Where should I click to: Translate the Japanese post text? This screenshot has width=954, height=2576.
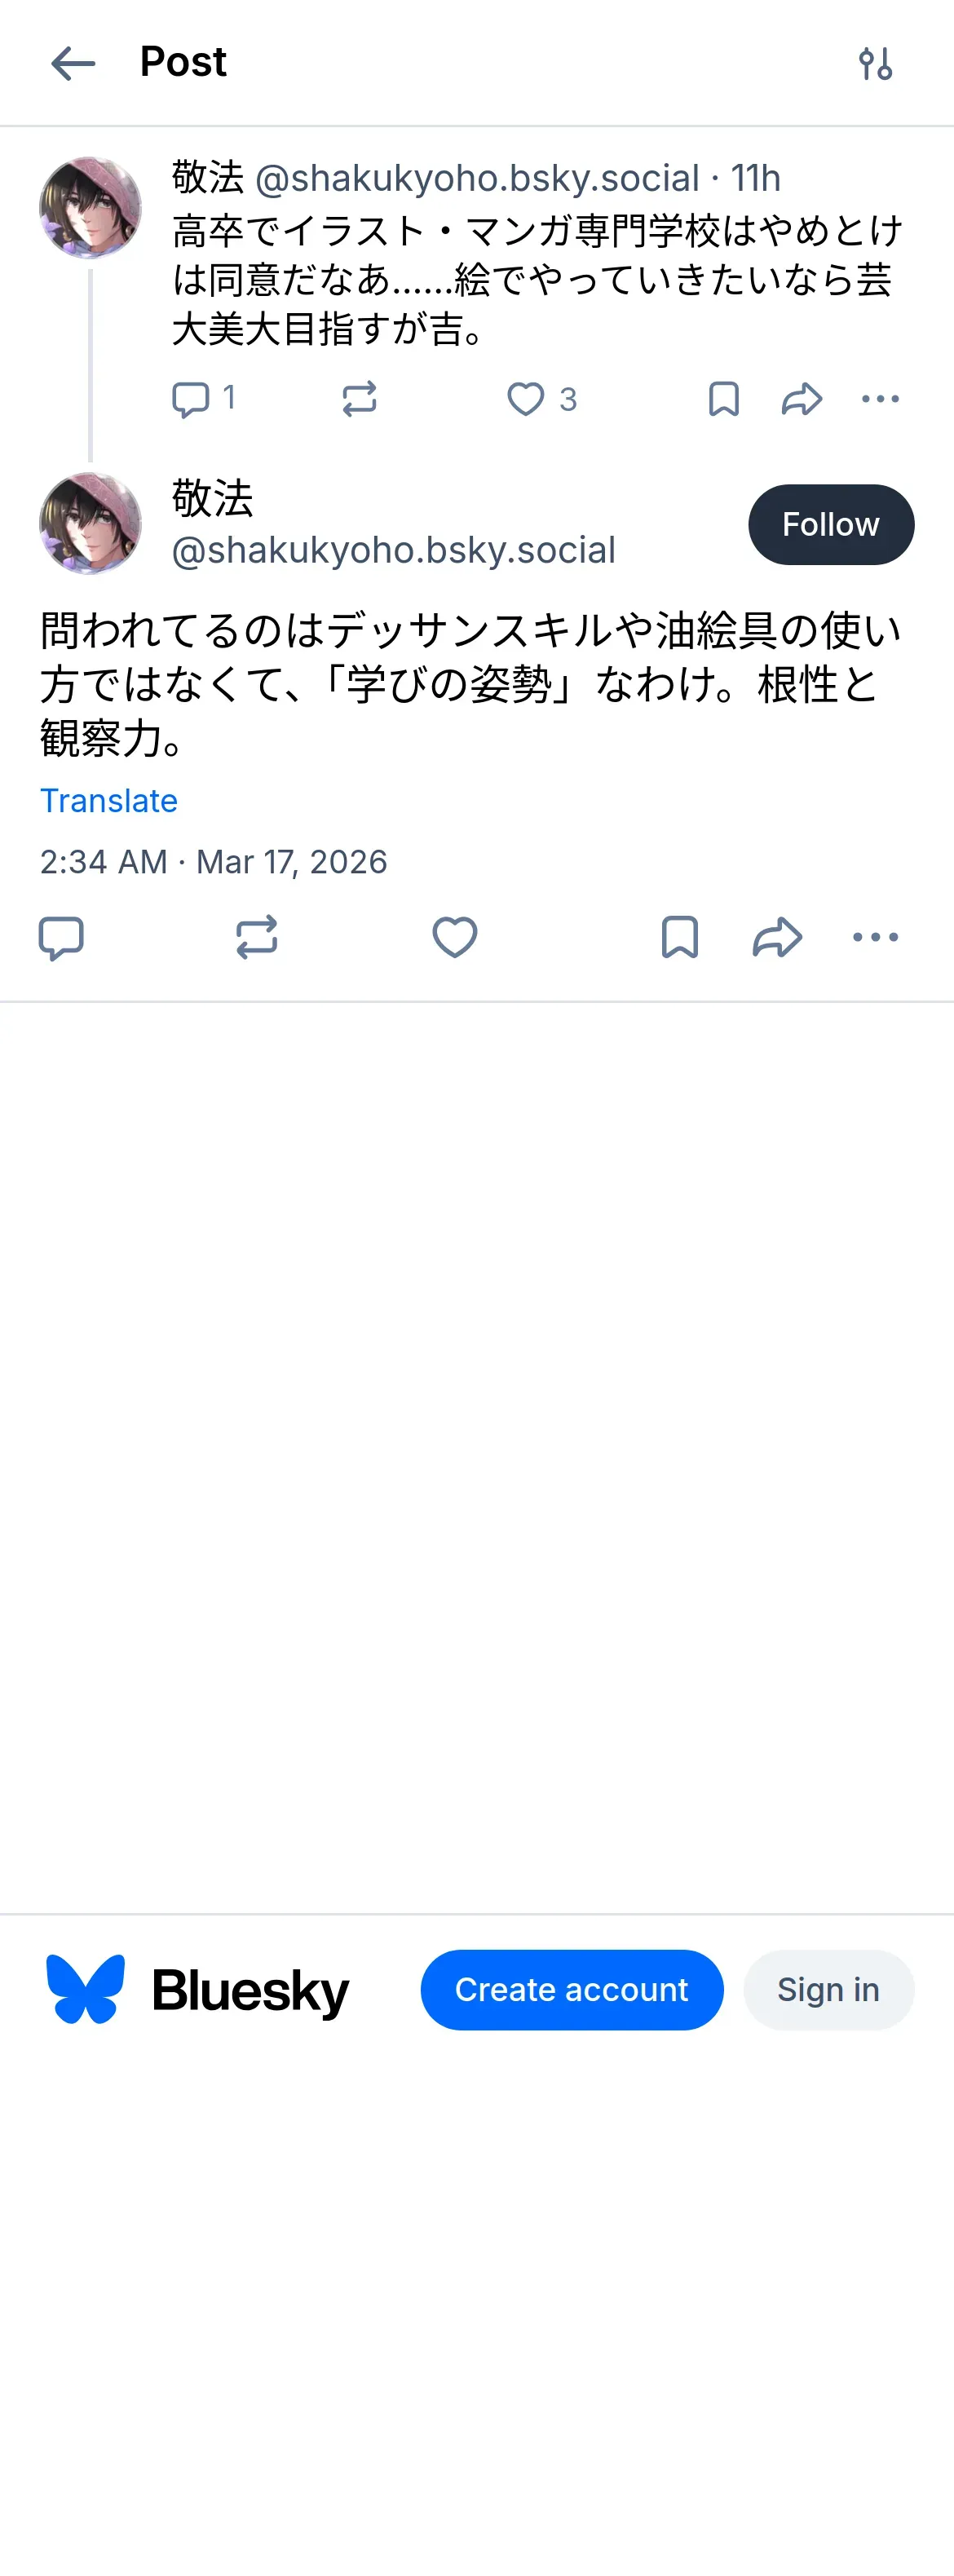(109, 801)
